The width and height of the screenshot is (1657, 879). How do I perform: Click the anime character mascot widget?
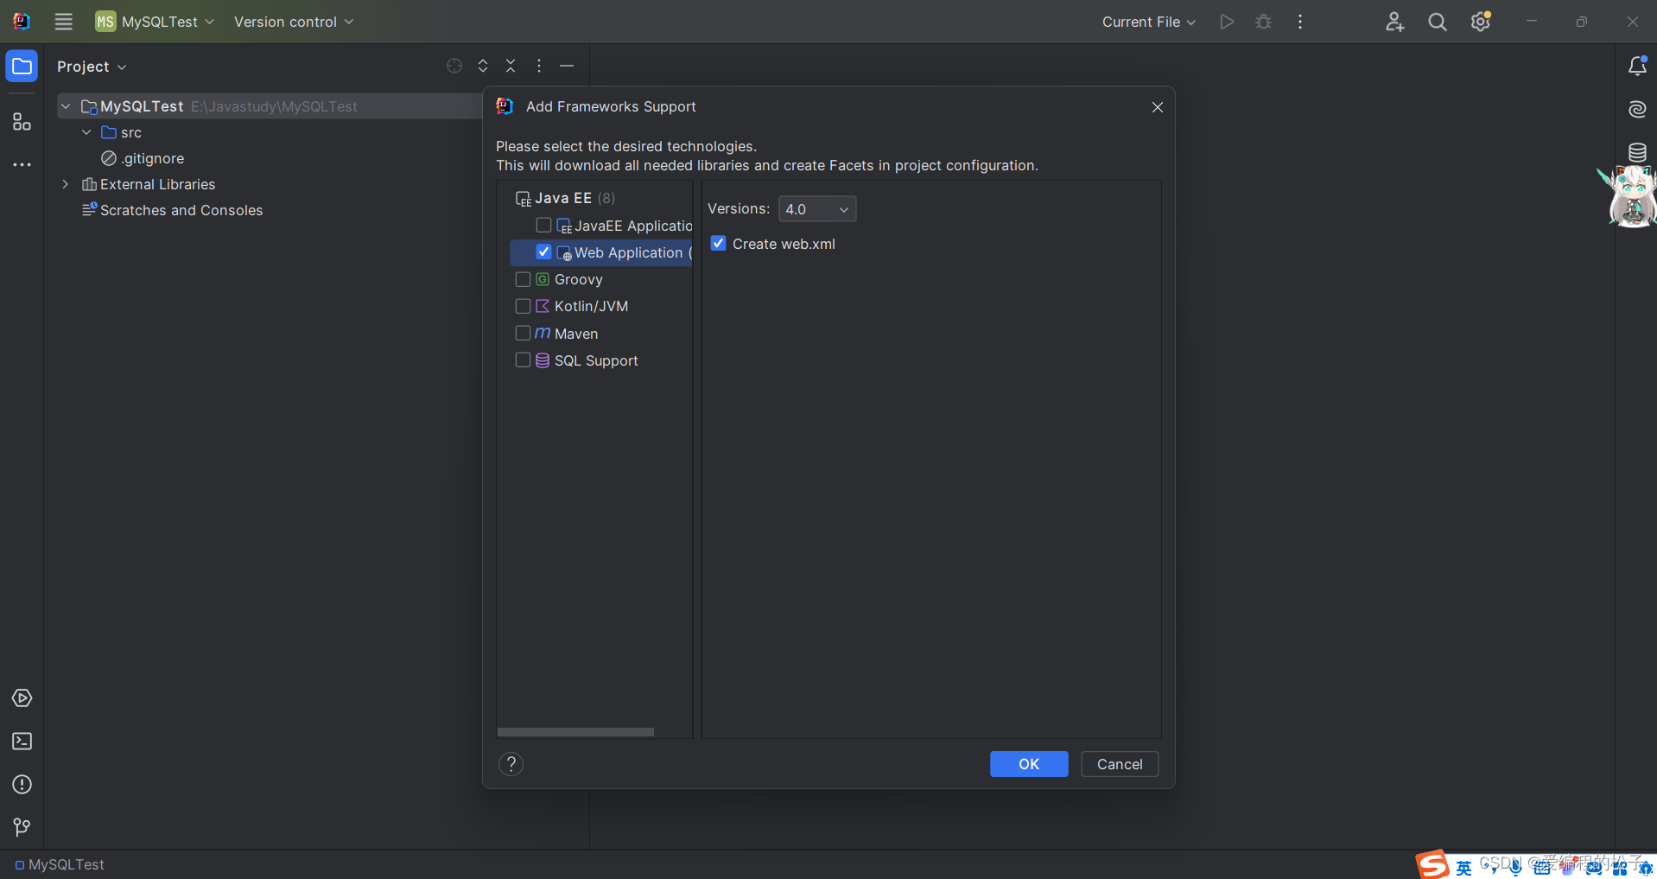click(x=1629, y=197)
